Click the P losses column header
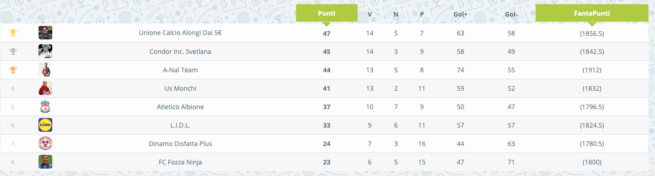 click(x=422, y=14)
